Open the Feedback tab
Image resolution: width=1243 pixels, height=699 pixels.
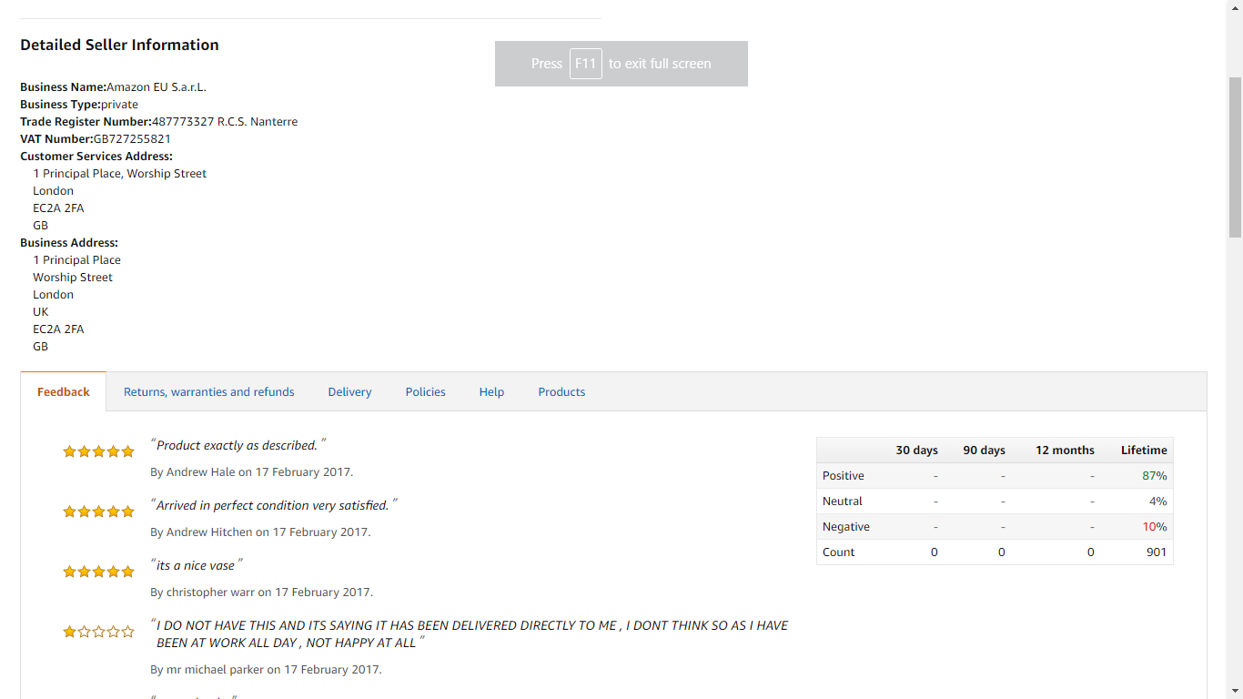64,392
